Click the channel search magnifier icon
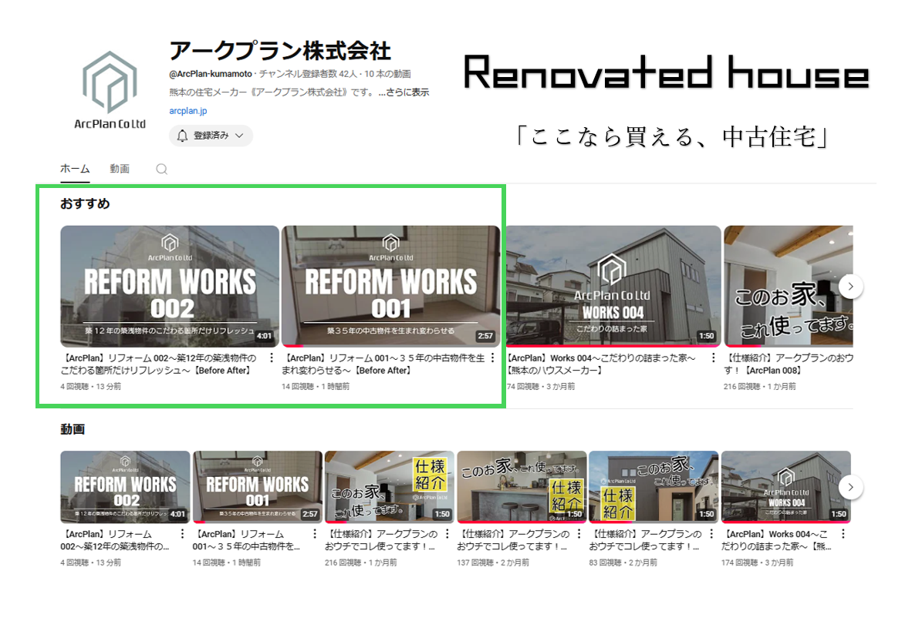912x638 pixels. [x=162, y=169]
